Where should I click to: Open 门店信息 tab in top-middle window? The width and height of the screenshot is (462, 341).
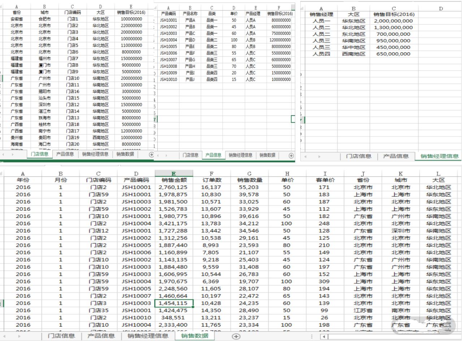coord(190,155)
